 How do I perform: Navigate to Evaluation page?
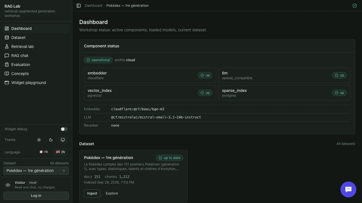click(36, 65)
